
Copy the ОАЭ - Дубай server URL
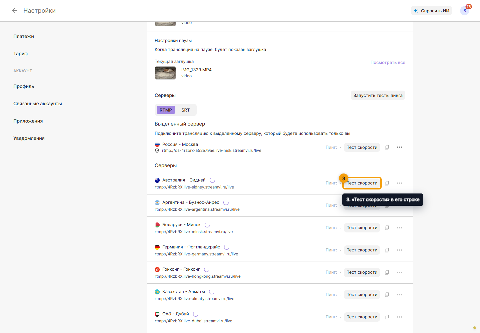click(387, 317)
